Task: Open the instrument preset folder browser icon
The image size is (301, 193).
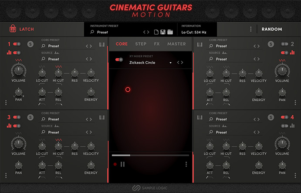Action: (170, 32)
